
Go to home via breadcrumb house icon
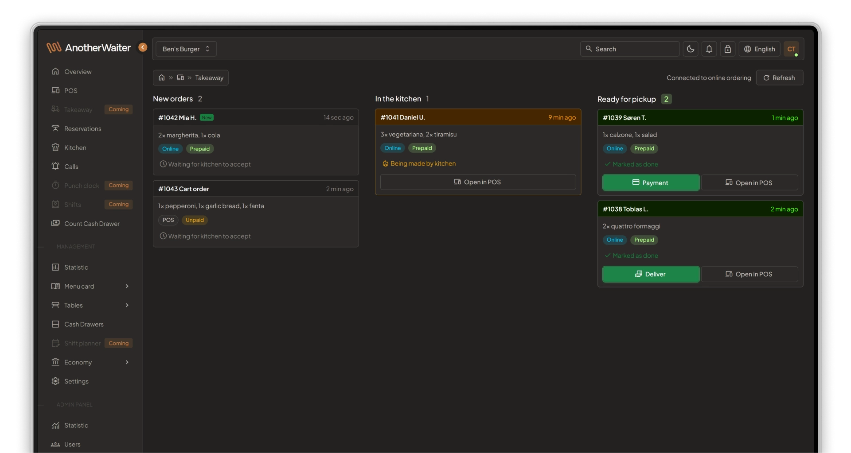click(x=162, y=77)
